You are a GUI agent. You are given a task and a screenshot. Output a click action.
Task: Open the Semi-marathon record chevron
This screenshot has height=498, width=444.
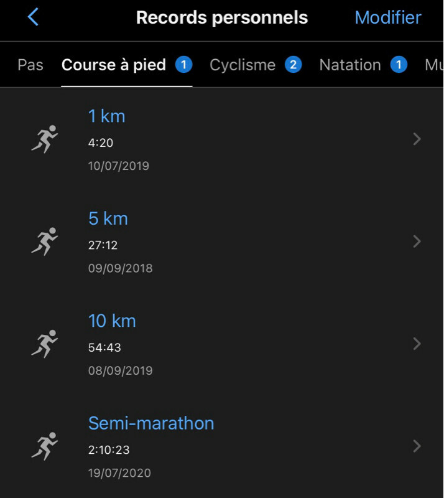(417, 446)
